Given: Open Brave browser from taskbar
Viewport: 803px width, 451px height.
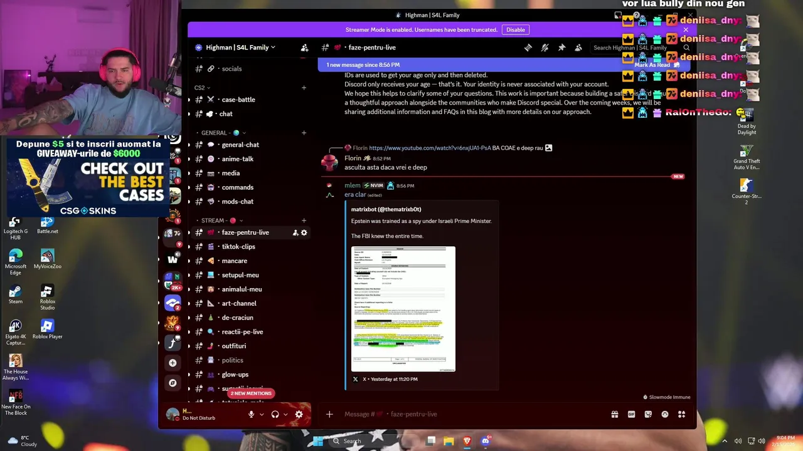Looking at the screenshot, I should (467, 441).
